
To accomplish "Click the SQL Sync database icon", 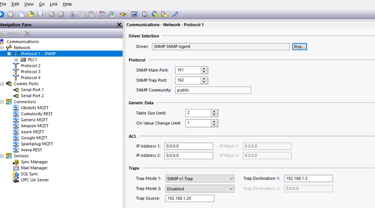I will 16,174.
